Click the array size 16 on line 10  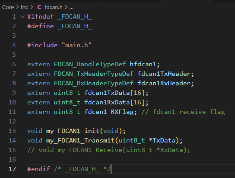click(x=137, y=103)
